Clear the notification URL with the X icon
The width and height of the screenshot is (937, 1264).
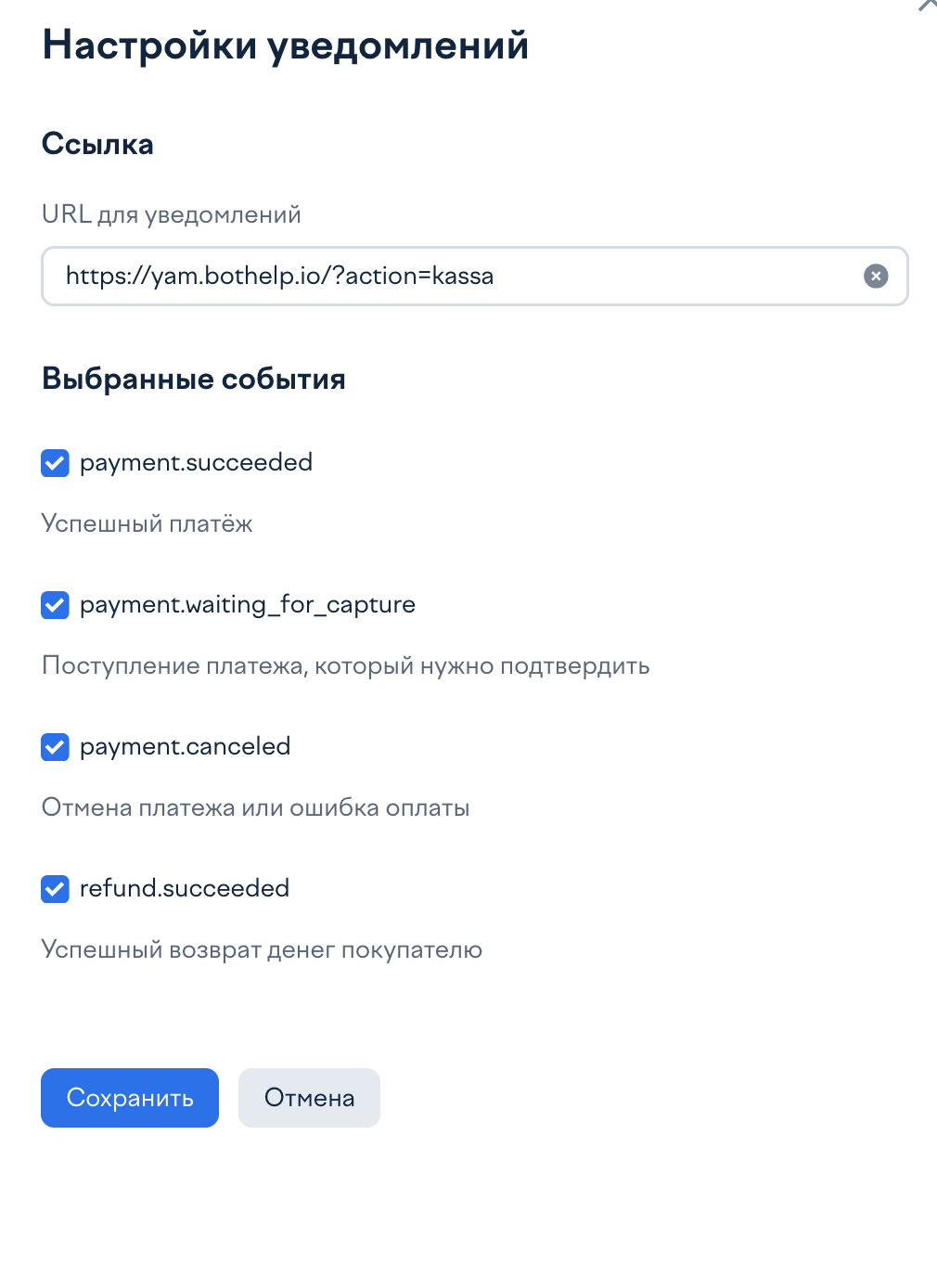pyautogui.click(x=876, y=276)
